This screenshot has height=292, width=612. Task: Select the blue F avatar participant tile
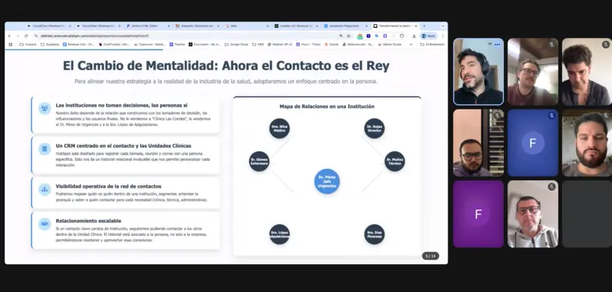533,142
